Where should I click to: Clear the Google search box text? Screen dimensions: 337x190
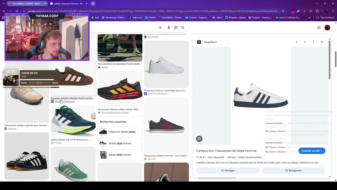160,27
